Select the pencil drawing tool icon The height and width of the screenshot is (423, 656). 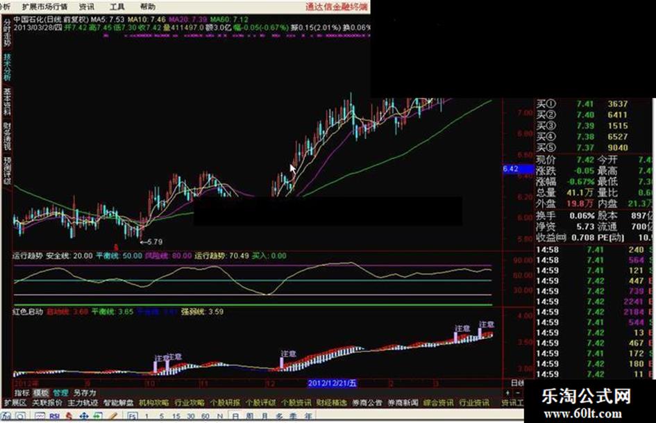pos(113,416)
